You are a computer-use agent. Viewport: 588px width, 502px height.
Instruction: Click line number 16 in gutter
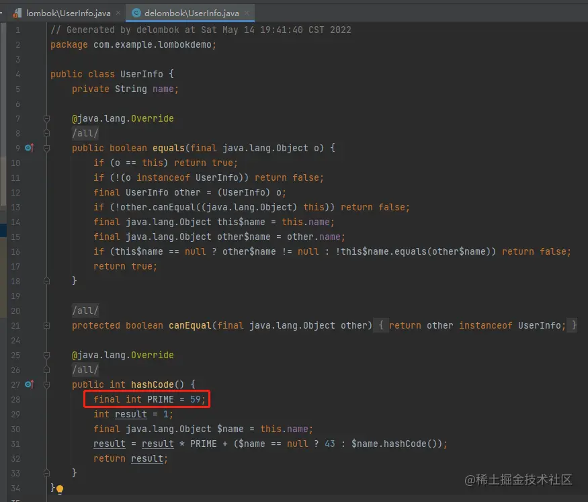(x=15, y=252)
